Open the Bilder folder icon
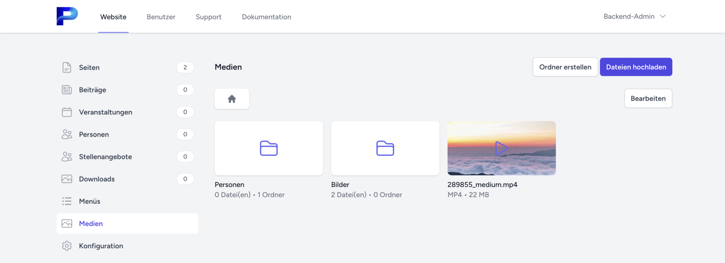The height and width of the screenshot is (263, 725). [385, 148]
